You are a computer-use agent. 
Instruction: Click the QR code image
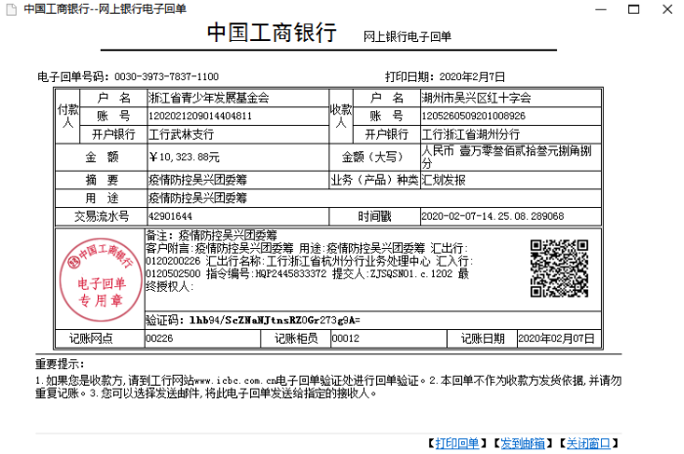click(559, 268)
